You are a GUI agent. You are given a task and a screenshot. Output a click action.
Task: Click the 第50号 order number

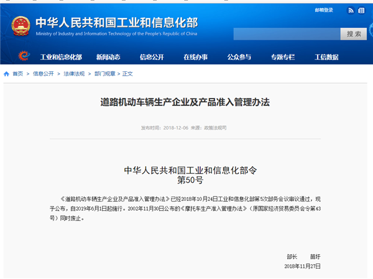190,180
